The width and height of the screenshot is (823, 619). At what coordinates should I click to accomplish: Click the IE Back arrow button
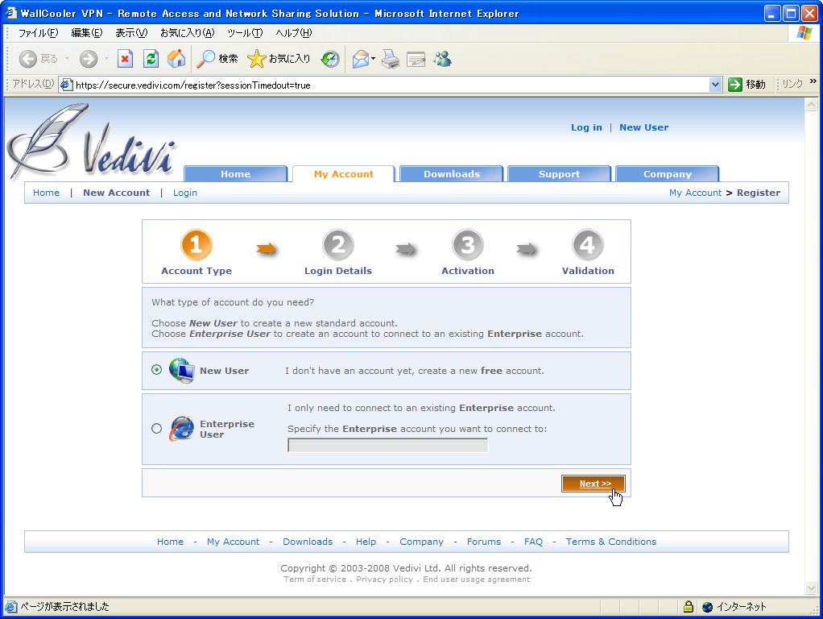coord(28,59)
